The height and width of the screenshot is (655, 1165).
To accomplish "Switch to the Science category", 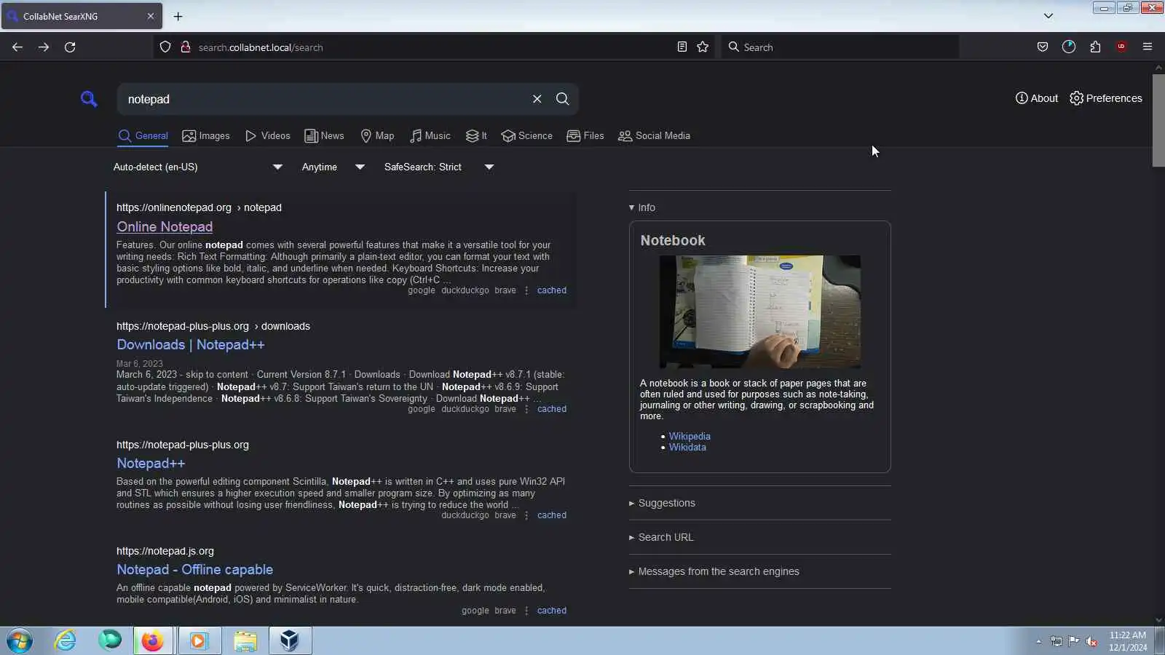I will [x=527, y=136].
